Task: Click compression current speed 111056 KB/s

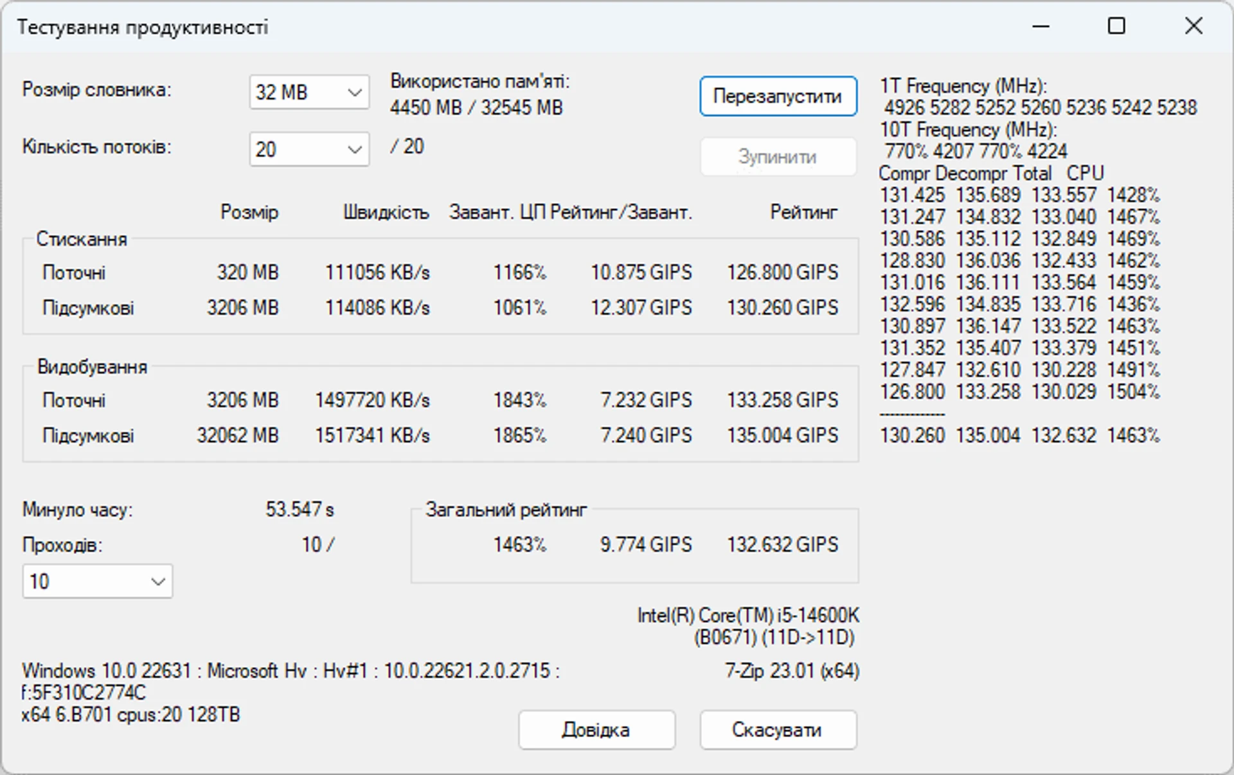Action: pyautogui.click(x=377, y=272)
